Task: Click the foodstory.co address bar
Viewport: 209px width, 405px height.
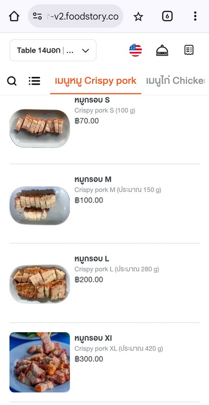Action: pyautogui.click(x=76, y=16)
